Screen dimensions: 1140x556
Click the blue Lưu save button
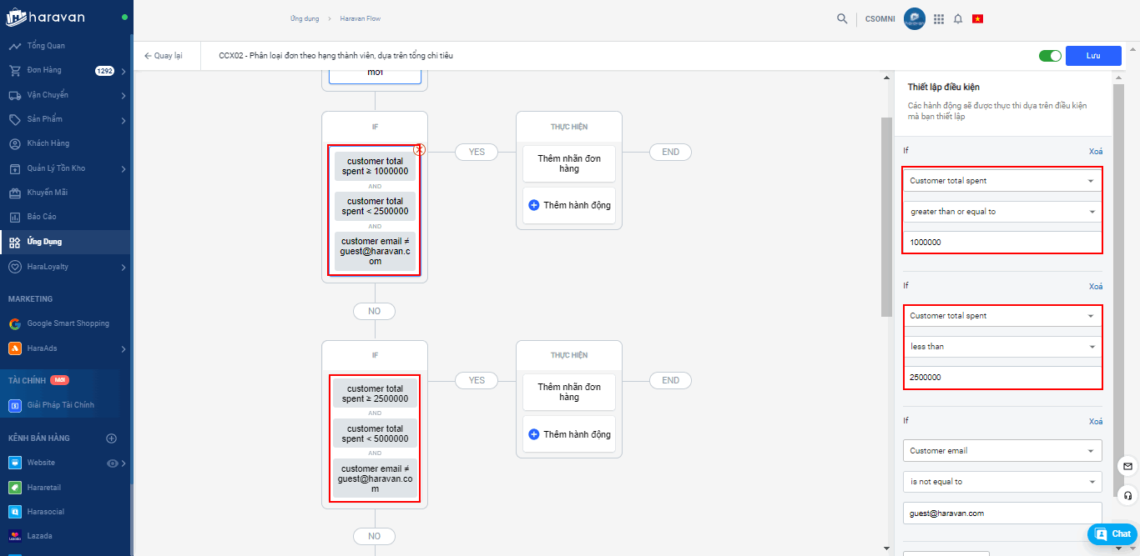tap(1092, 56)
